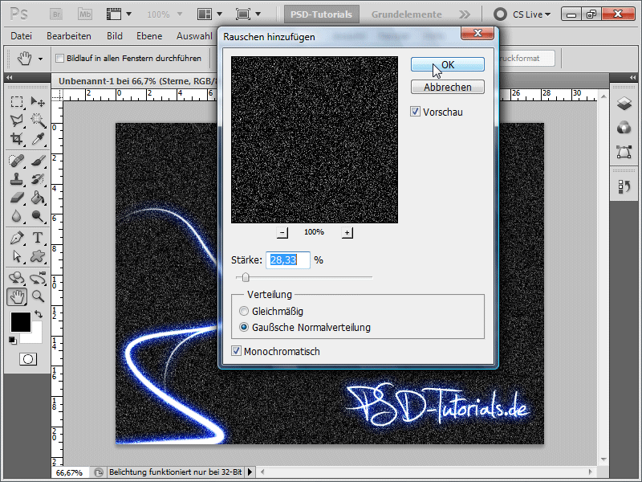Select the History Brush tool

click(x=38, y=179)
